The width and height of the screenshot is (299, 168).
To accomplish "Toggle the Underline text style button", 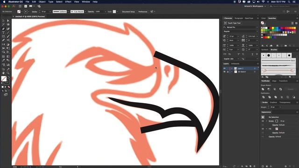I will 252,54.
